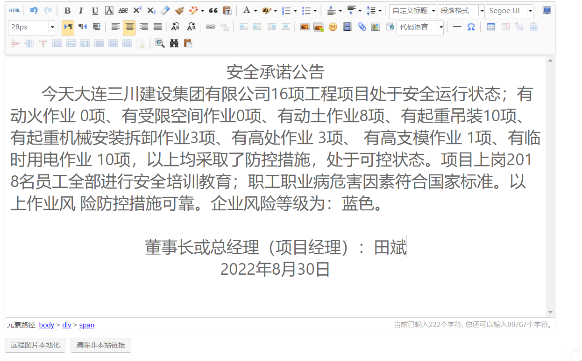582x361 pixels.
Task: Set right-to-left text direction
Action: [x=83, y=27]
